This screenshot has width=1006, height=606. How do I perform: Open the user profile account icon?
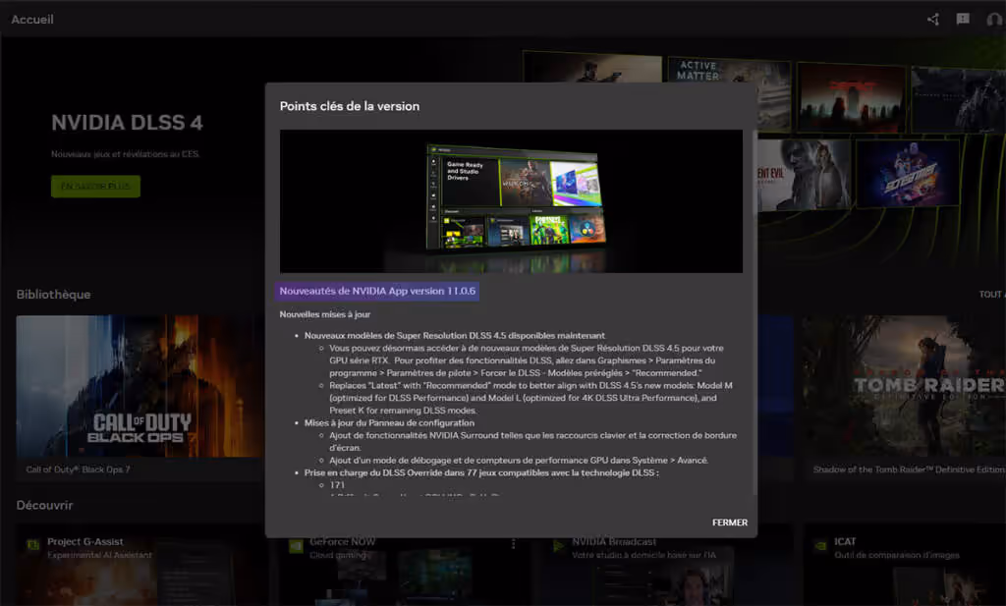coord(994,19)
